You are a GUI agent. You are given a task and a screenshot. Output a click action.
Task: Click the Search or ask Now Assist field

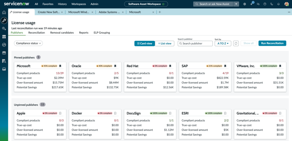[x=213, y=4]
